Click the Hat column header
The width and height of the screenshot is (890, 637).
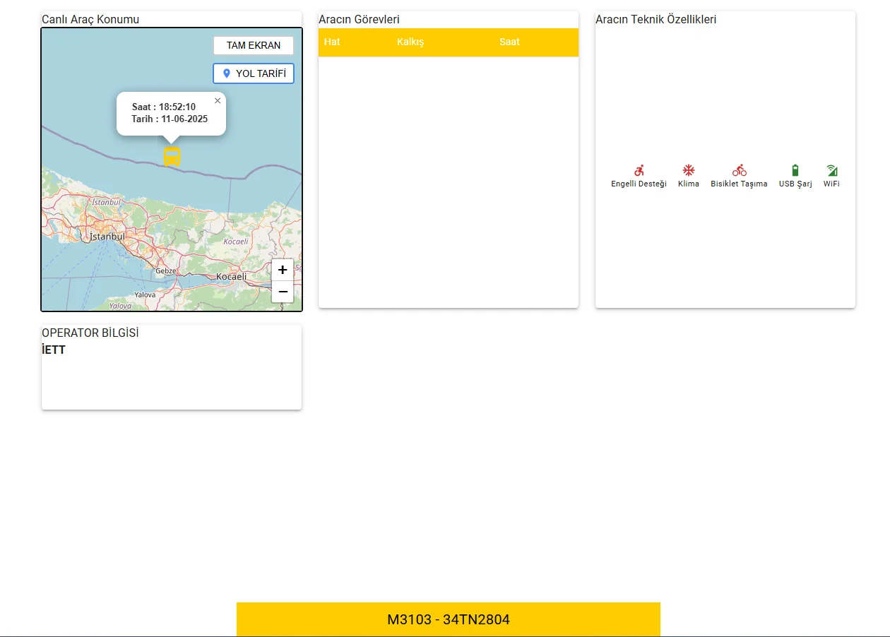pos(332,42)
